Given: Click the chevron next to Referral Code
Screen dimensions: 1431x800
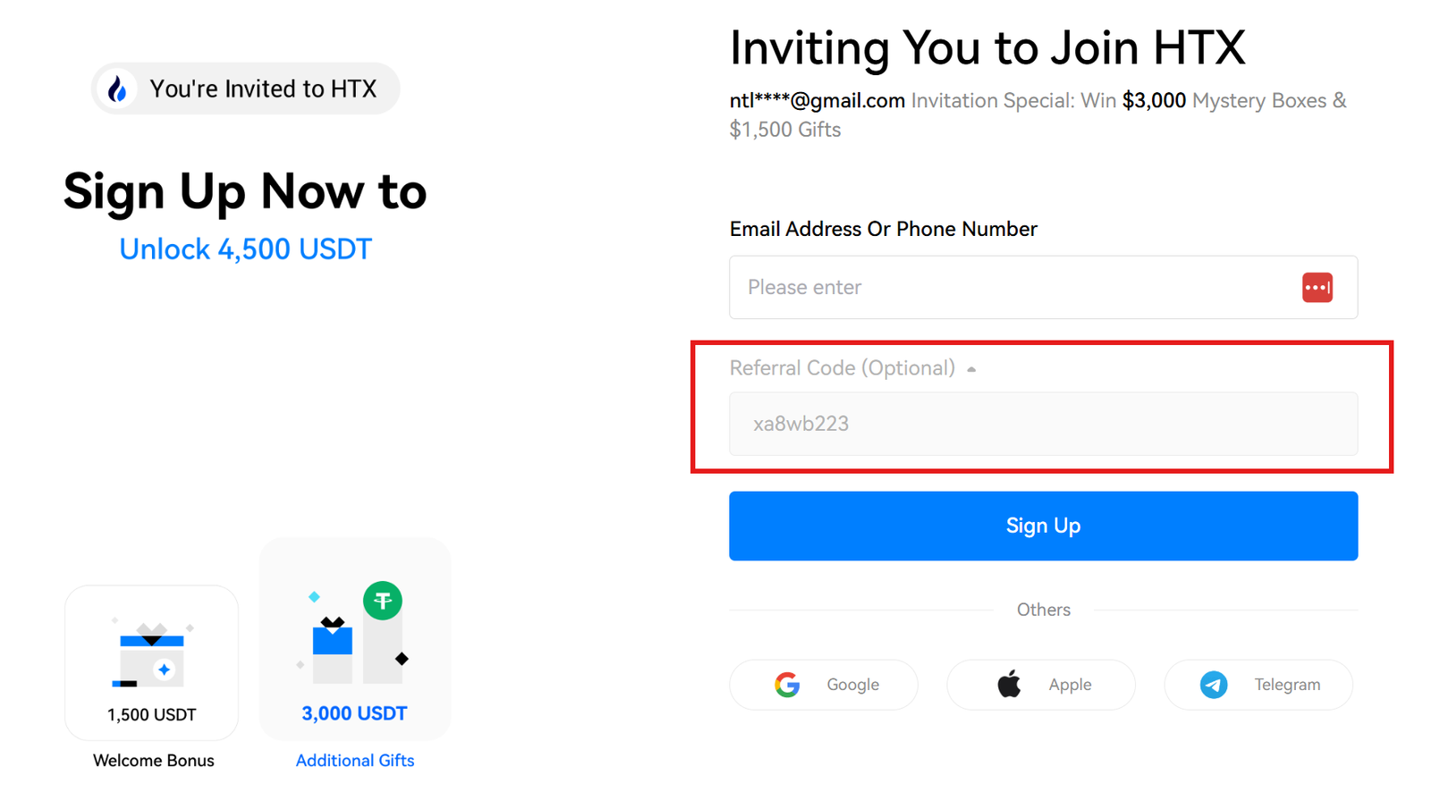Looking at the screenshot, I should [972, 367].
